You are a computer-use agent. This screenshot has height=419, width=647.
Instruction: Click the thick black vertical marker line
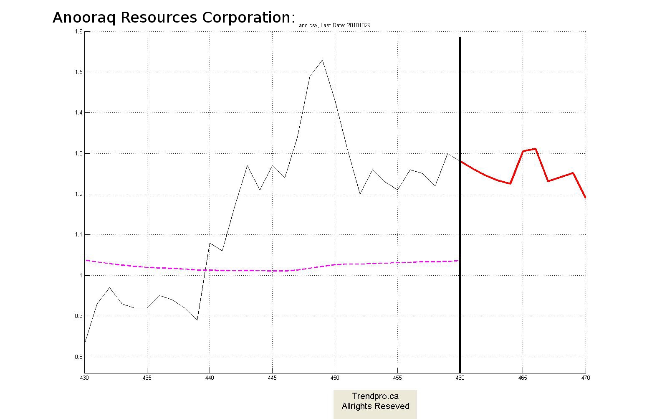click(x=460, y=205)
